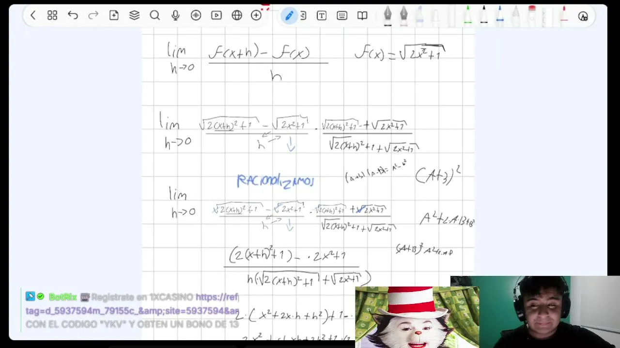Click BotRix's blue moderator badge
The width and height of the screenshot is (620, 348).
30,296
